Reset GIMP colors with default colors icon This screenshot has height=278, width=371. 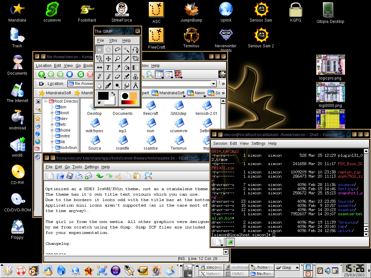(100, 103)
